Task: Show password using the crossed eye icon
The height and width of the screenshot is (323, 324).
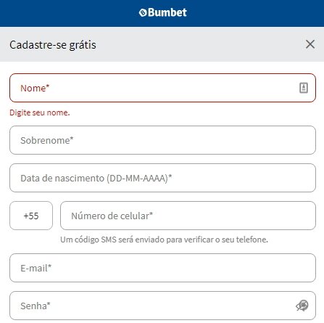Action: point(302,306)
